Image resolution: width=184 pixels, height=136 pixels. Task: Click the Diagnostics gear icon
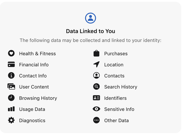(x=11, y=120)
